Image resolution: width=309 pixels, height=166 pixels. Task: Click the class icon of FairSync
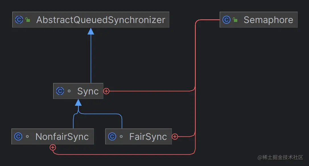(x=112, y=136)
